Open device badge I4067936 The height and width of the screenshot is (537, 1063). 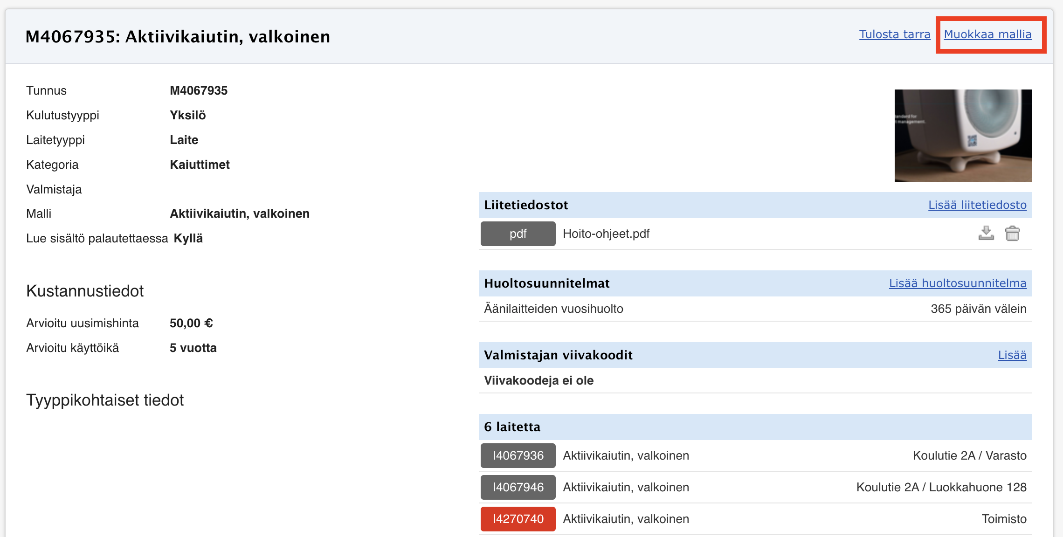518,455
